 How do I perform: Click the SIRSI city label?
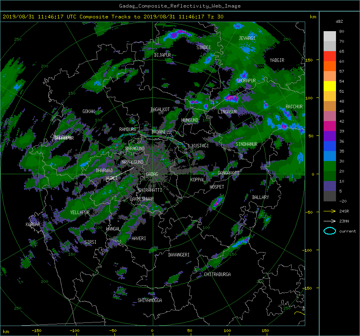click(x=90, y=242)
